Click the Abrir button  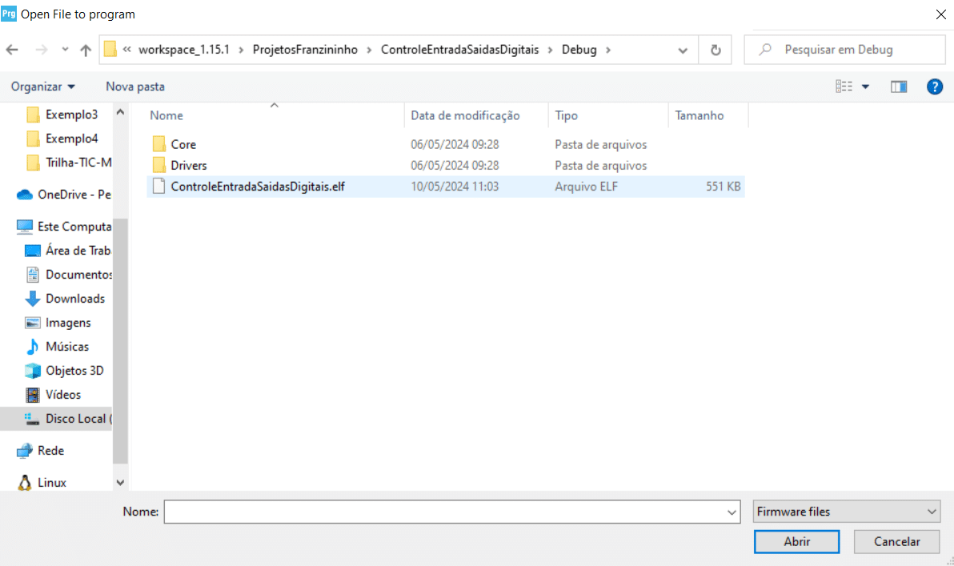tap(796, 541)
